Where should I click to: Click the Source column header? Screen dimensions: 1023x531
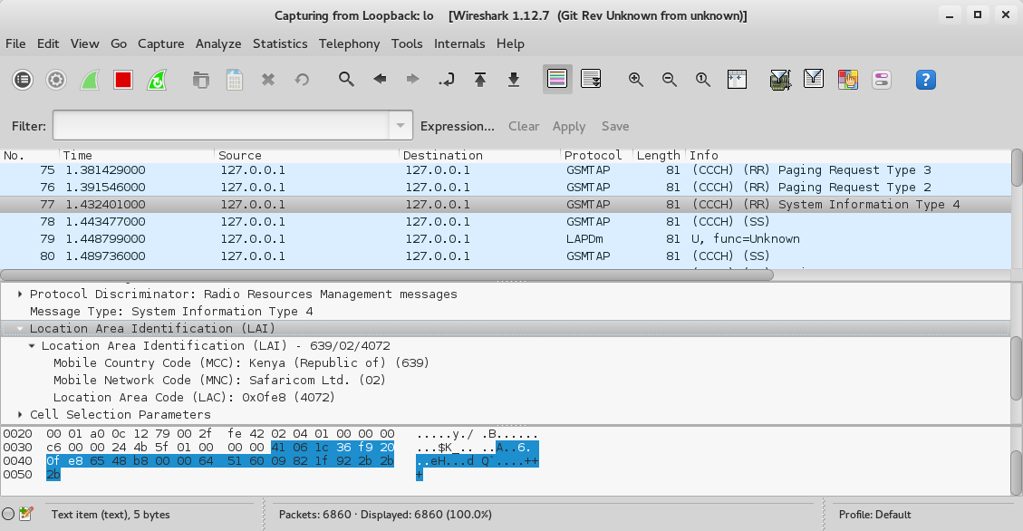click(306, 155)
